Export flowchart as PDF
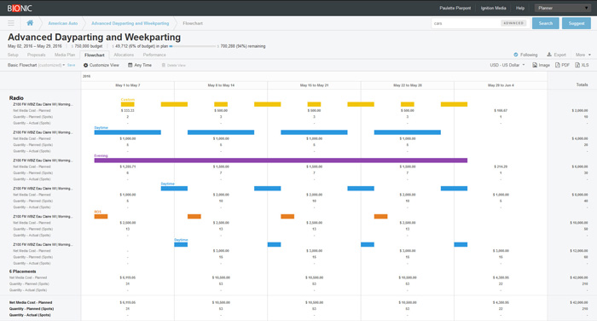597x321 pixels. (x=562, y=65)
